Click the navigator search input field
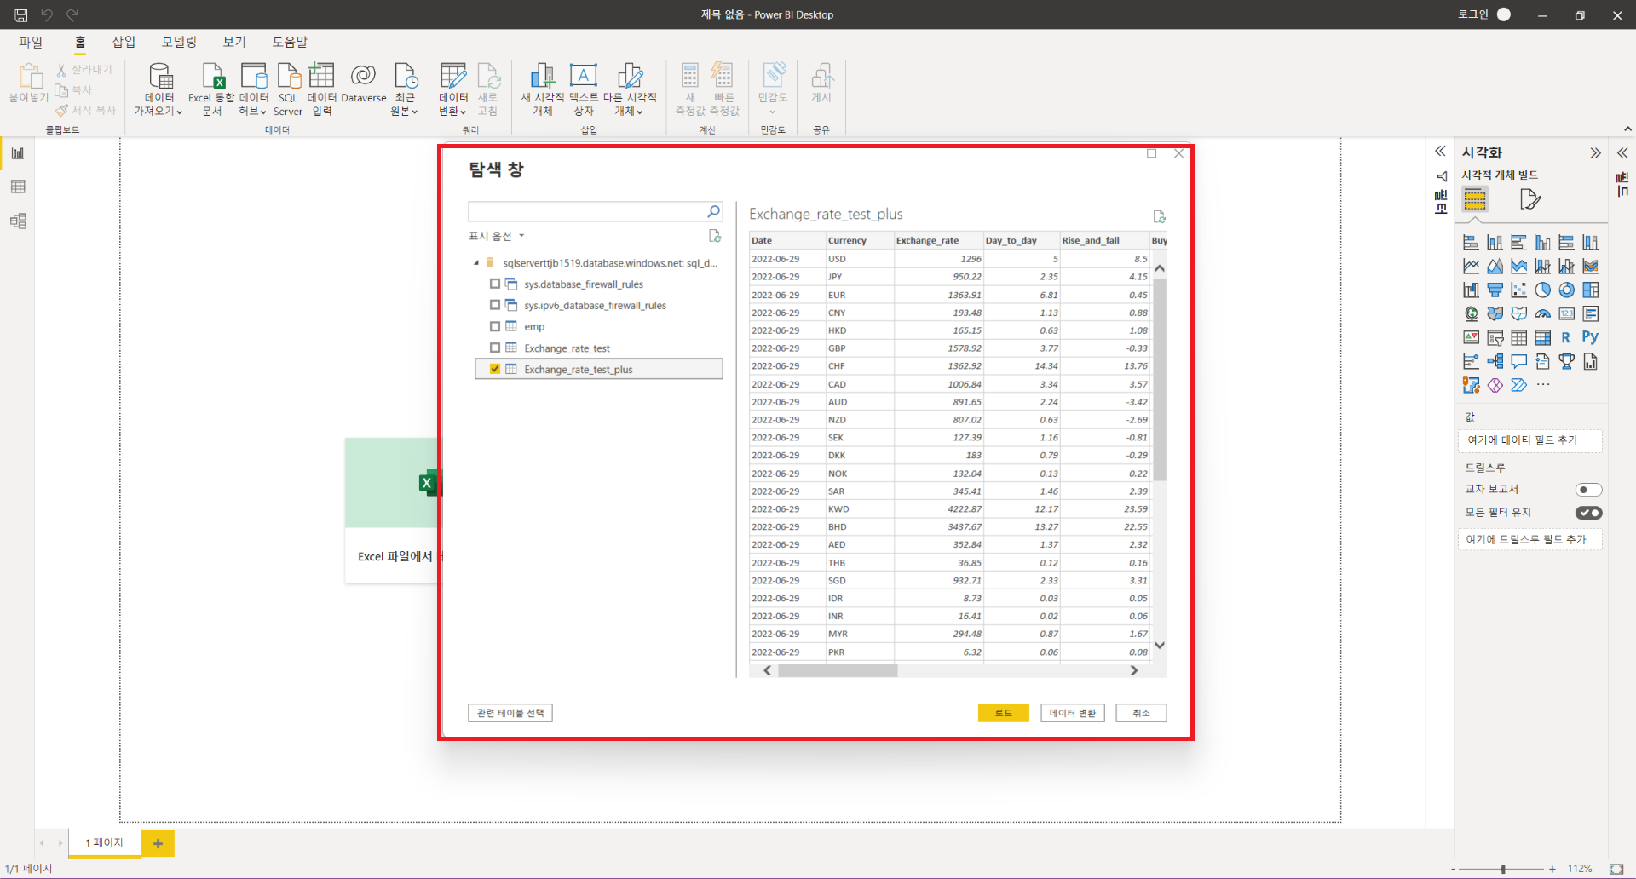 (x=587, y=211)
